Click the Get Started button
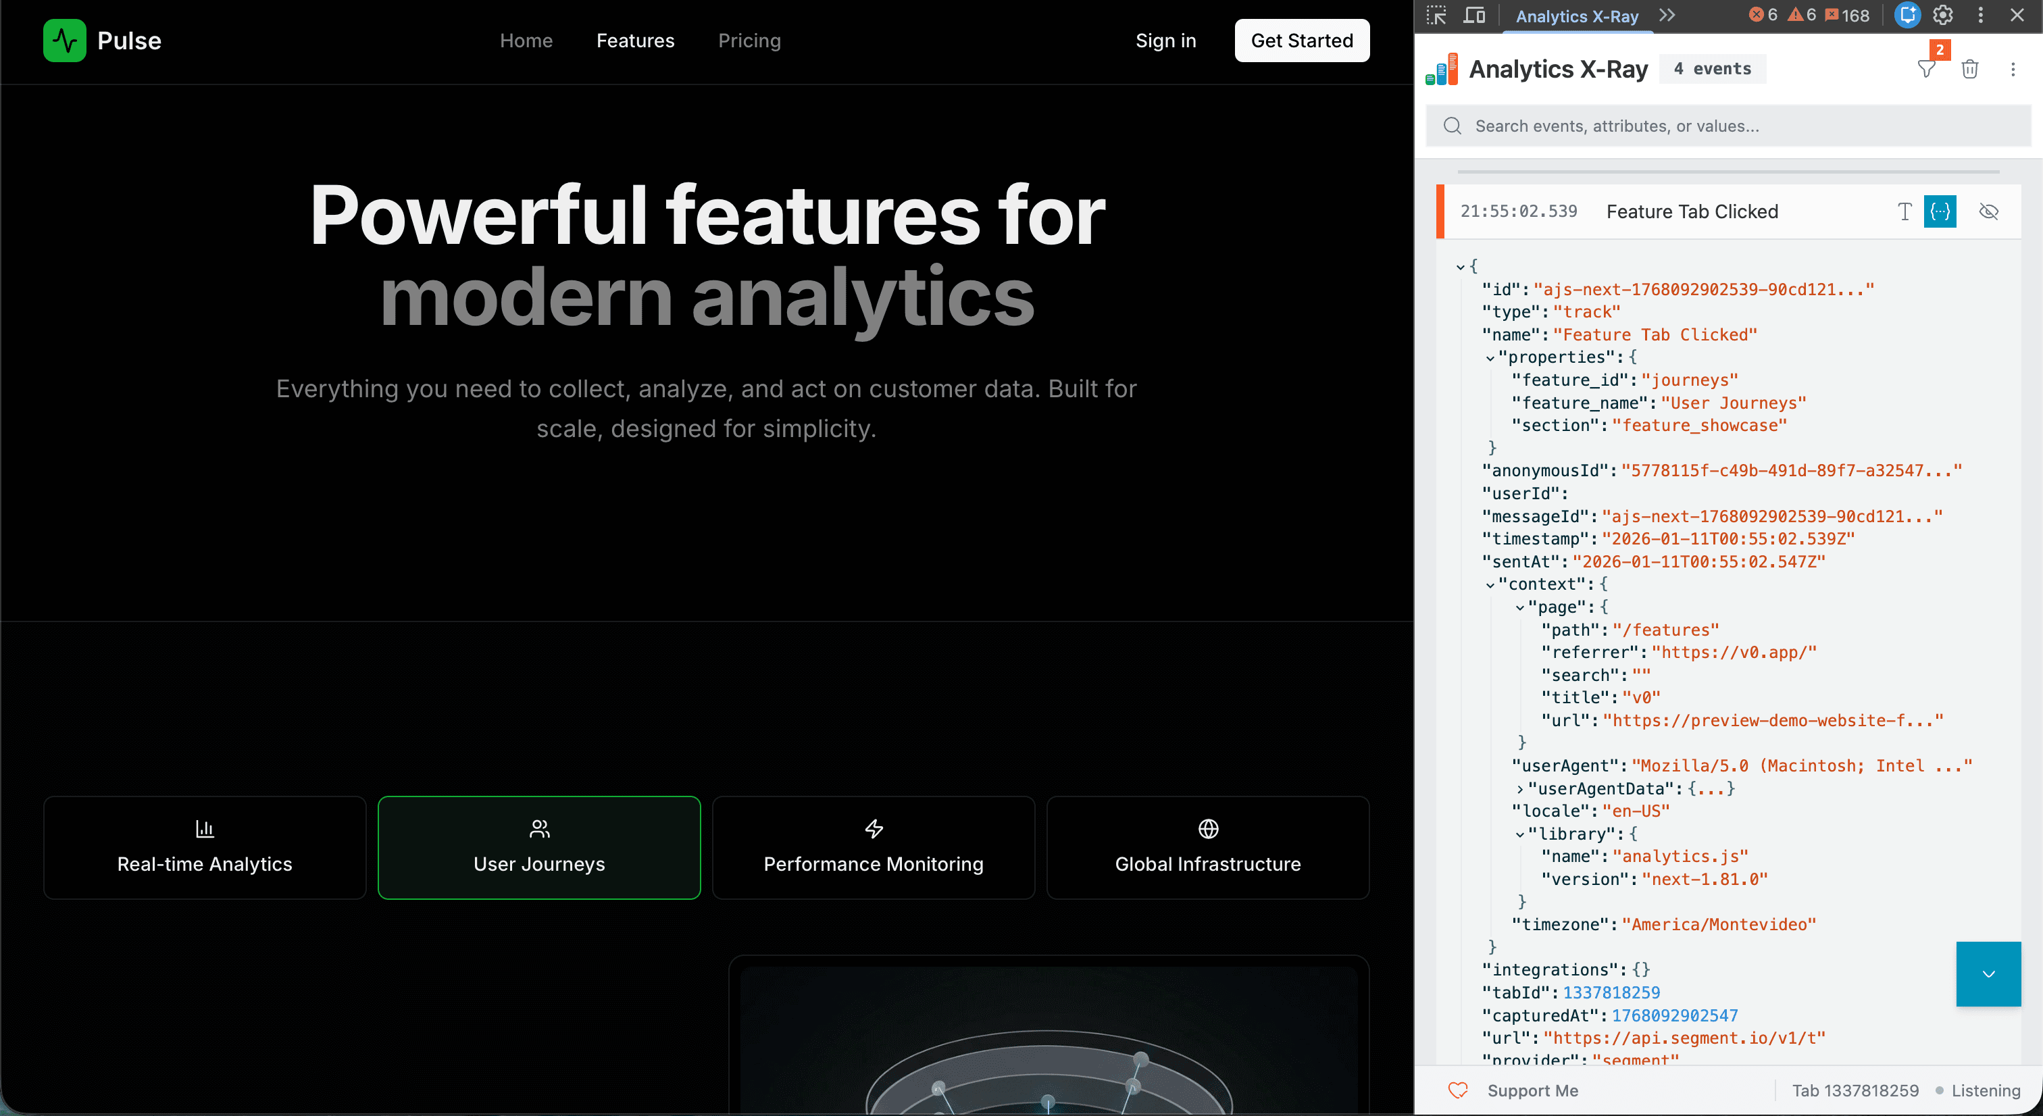 1301,41
